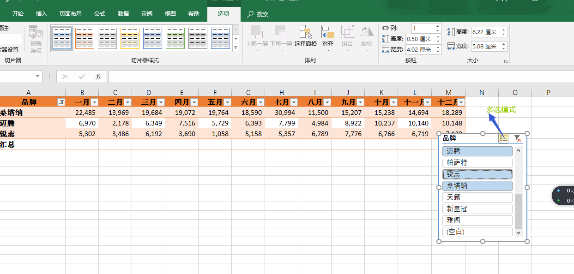Click the formula bar cancel X icon
The width and height of the screenshot is (574, 274).
click(x=65, y=77)
